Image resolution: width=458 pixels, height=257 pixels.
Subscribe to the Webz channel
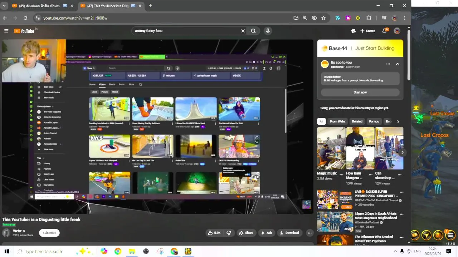click(x=49, y=233)
